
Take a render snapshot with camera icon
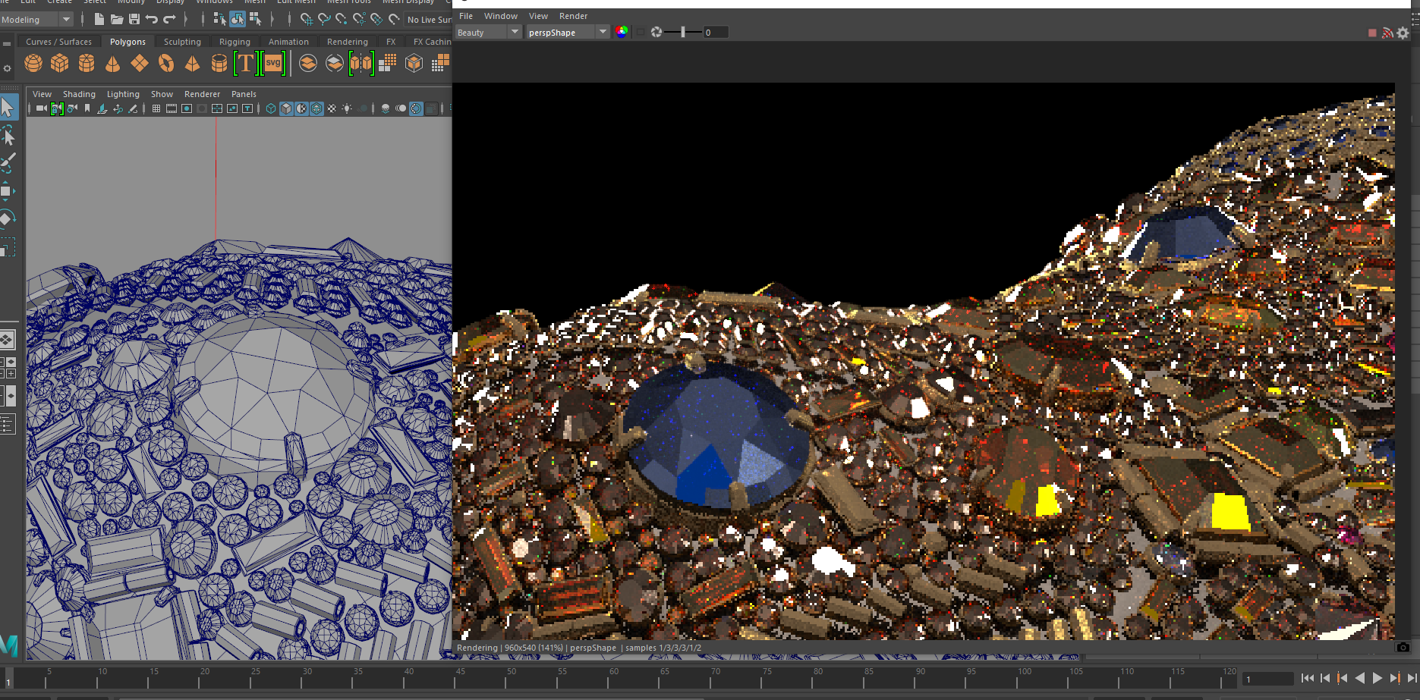1403,647
